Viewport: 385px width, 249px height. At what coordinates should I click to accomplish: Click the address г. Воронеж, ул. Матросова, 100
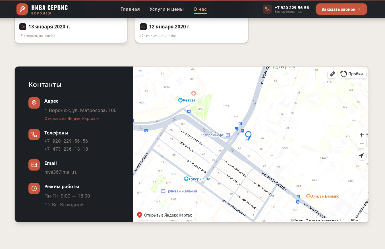(x=80, y=110)
